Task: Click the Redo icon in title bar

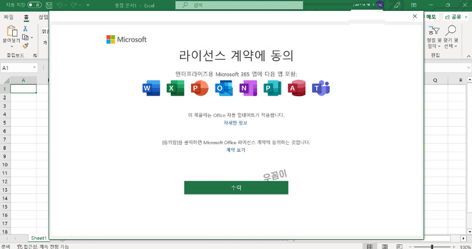Action: click(74, 5)
